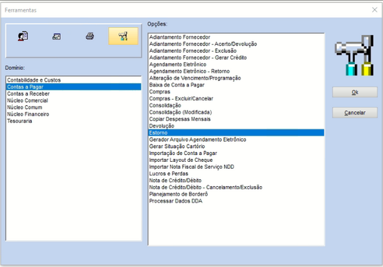This screenshot has height=267, width=383.
Task: Select the highlighted Estorno option
Action: click(x=236, y=133)
